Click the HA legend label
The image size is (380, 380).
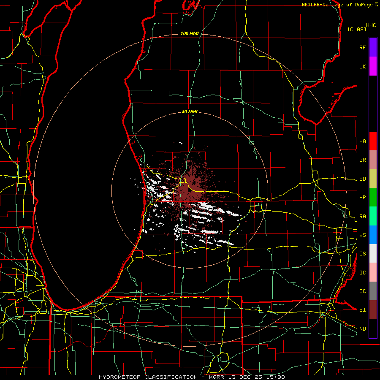tap(362, 141)
